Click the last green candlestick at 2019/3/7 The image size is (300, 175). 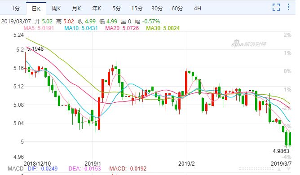pos(290,139)
